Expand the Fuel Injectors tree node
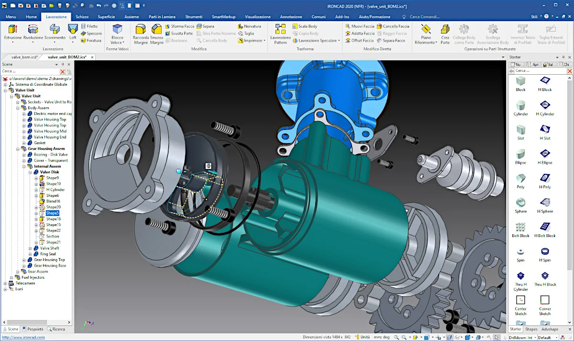574x341 pixels. [11, 277]
